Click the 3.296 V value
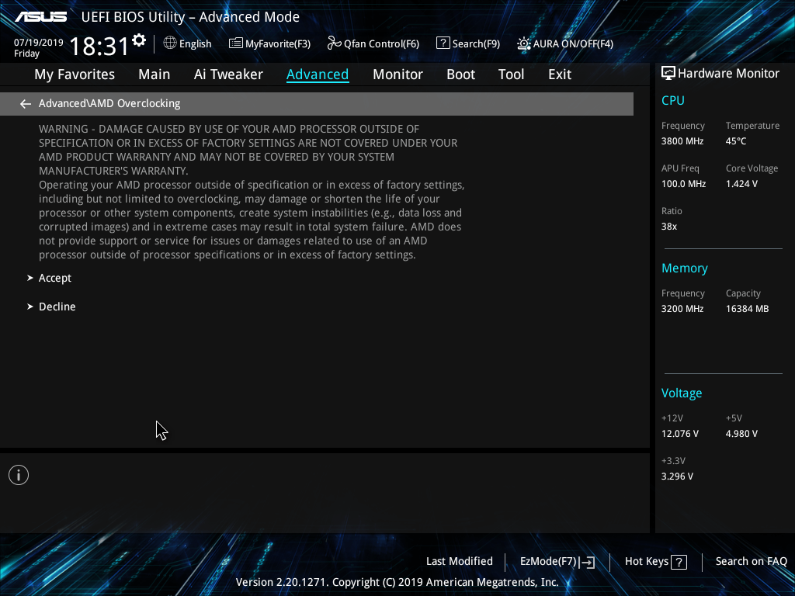The image size is (795, 596). (x=677, y=476)
